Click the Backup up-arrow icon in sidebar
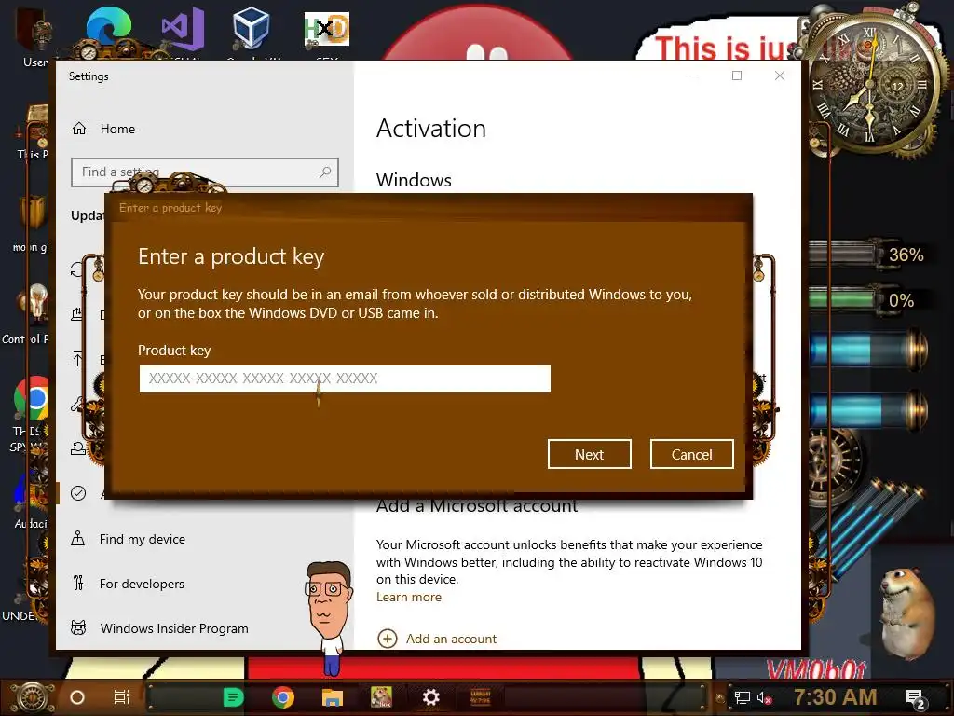 78,359
